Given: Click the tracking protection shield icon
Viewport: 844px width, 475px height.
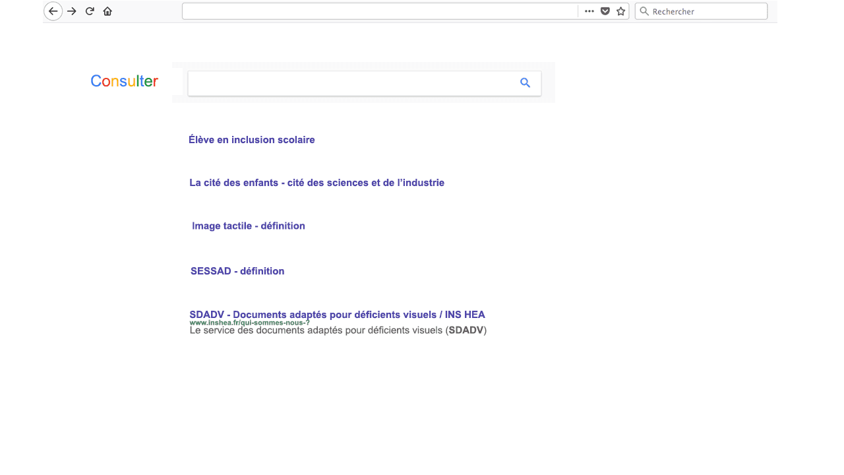Looking at the screenshot, I should [605, 11].
